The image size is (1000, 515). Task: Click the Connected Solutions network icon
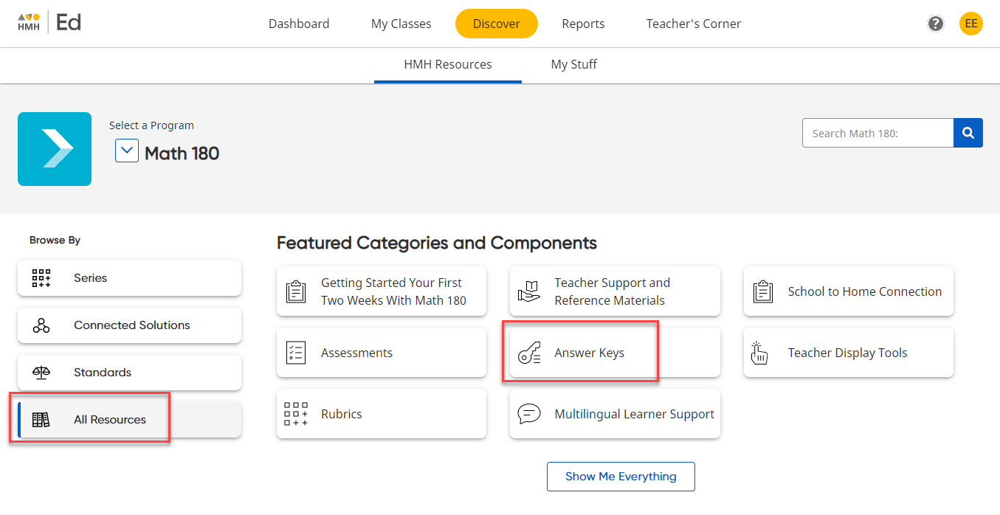click(41, 325)
